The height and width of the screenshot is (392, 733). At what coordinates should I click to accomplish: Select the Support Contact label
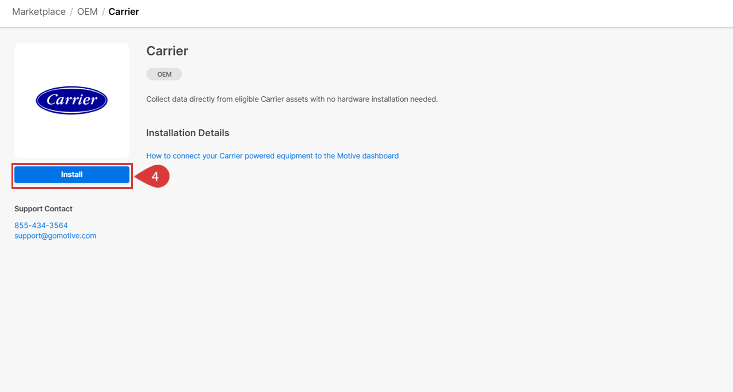[x=44, y=209]
